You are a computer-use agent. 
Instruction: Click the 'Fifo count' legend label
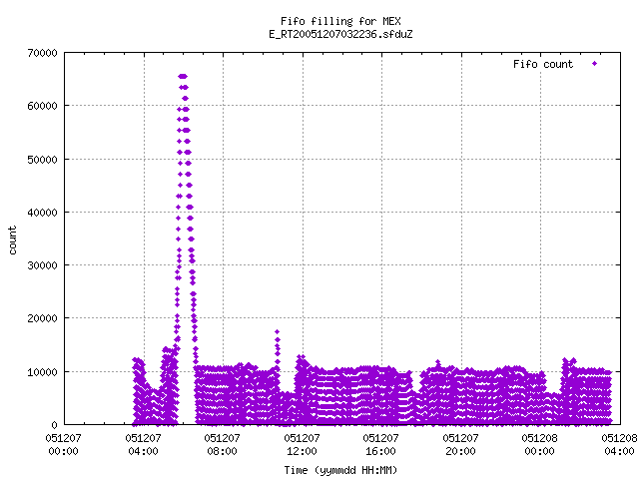coord(543,64)
